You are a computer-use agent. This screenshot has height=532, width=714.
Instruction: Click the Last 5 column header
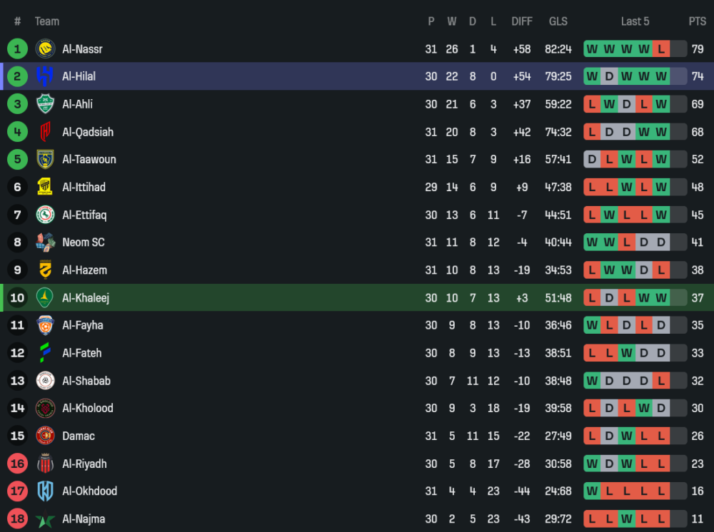click(635, 21)
